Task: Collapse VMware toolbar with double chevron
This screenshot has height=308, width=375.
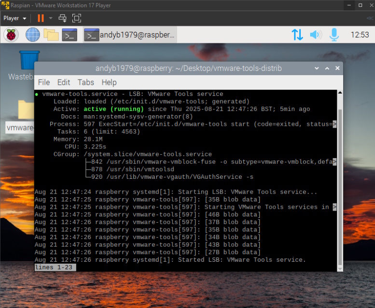Action: [370, 18]
